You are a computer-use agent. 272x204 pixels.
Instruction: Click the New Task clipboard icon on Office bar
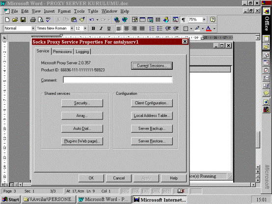pos(266,70)
